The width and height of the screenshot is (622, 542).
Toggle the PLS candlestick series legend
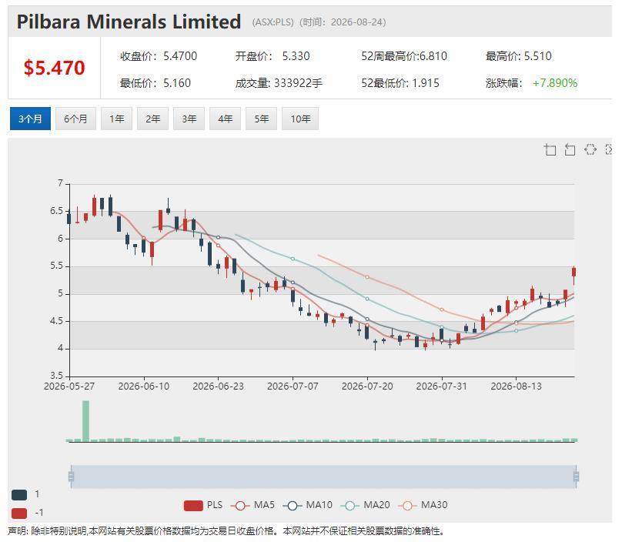coord(203,505)
